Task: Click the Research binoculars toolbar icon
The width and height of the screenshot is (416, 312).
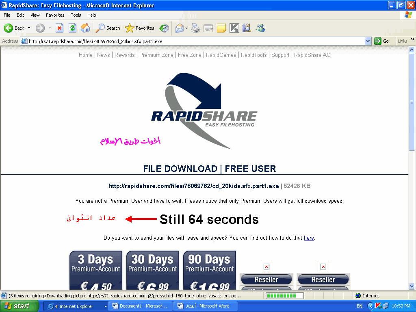Action: tap(247, 28)
